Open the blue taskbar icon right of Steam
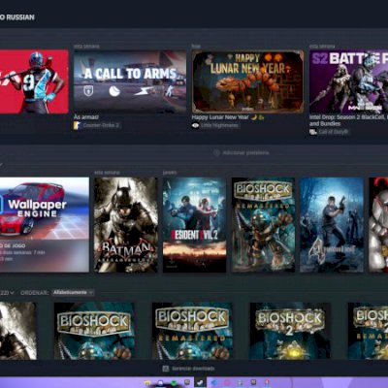Image resolution: width=388 pixels, height=388 pixels. pos(214,382)
